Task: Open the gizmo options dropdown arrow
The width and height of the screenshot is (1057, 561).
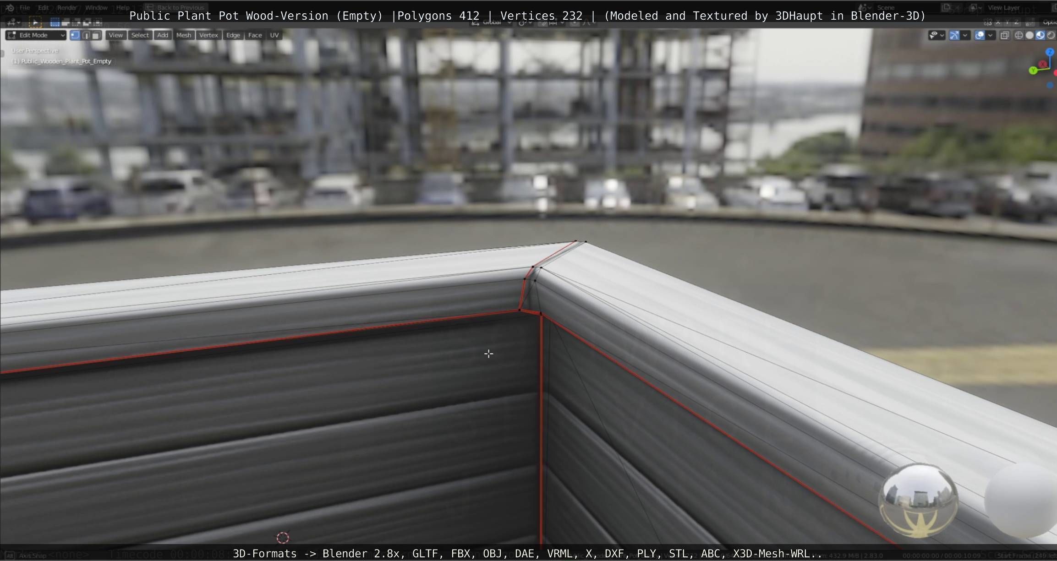Action: (965, 35)
